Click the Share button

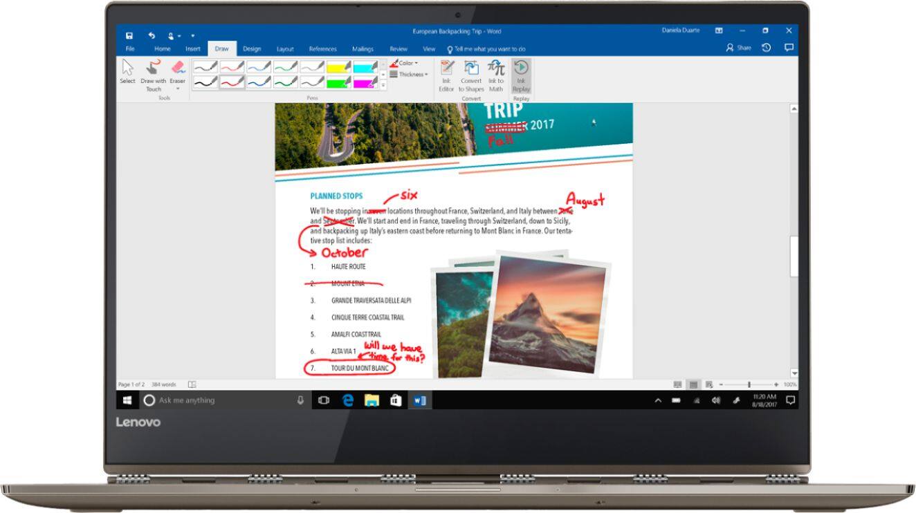pos(739,48)
